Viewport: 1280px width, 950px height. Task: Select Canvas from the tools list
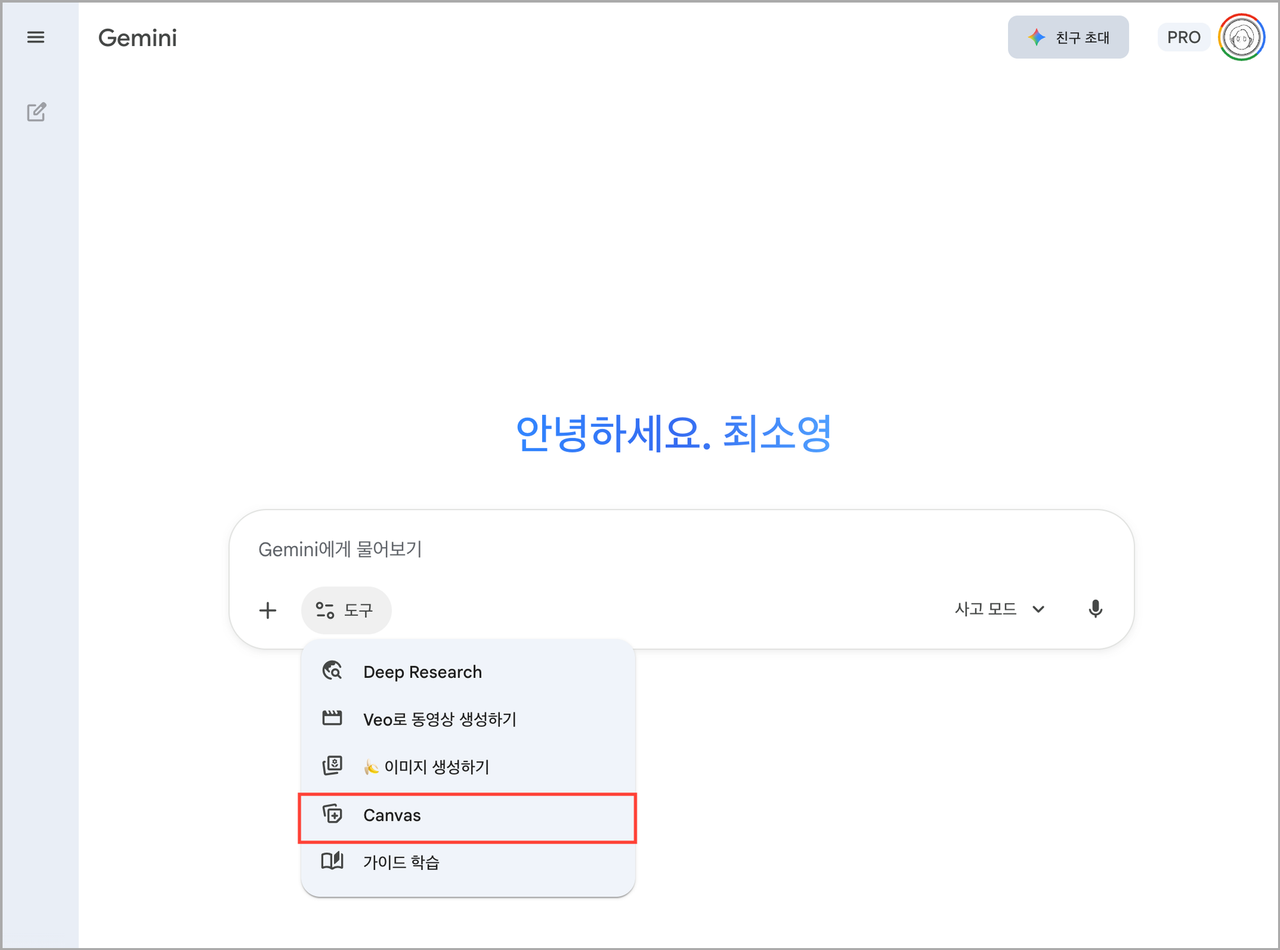tap(392, 816)
